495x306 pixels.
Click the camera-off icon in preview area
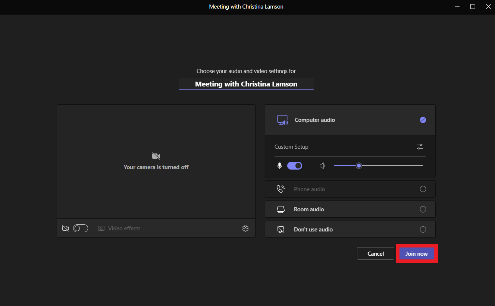point(156,156)
